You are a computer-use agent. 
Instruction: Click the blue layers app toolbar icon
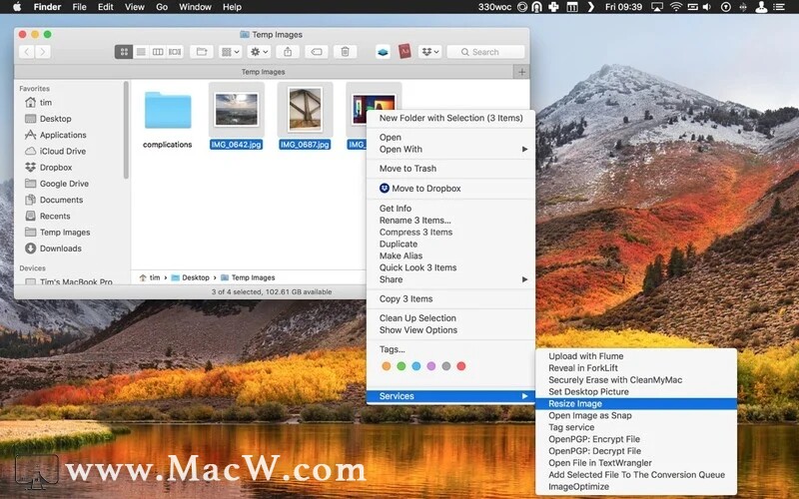pos(384,52)
